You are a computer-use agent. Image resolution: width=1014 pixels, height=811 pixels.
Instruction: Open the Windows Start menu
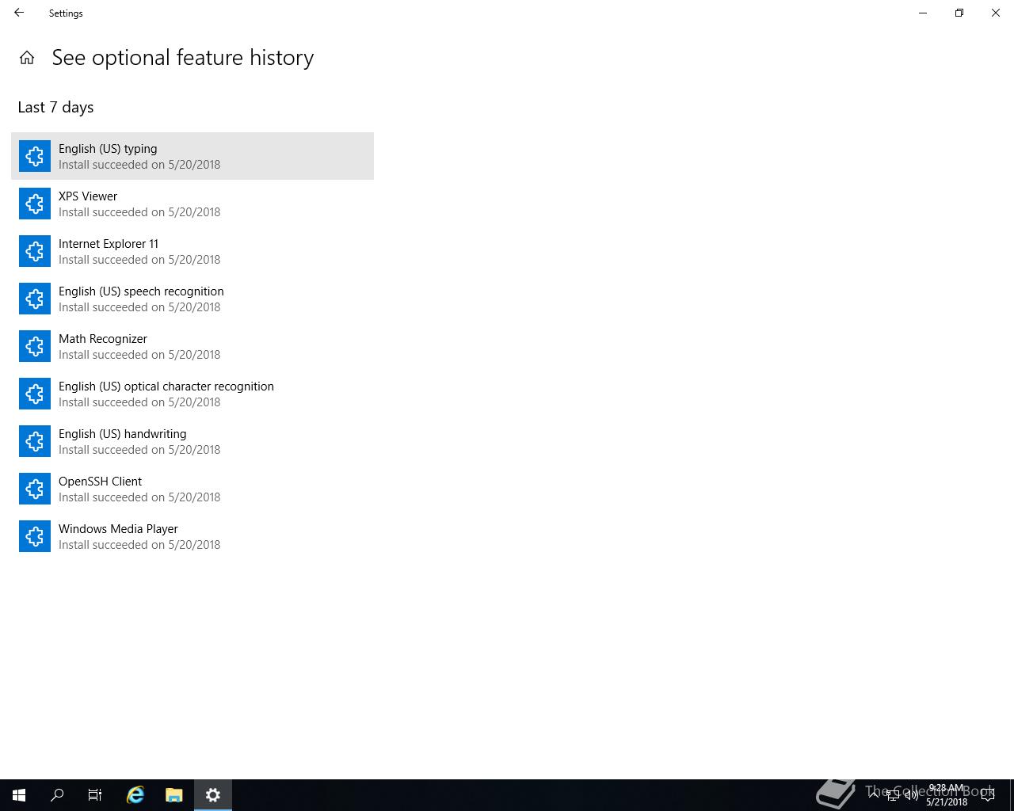(19, 795)
